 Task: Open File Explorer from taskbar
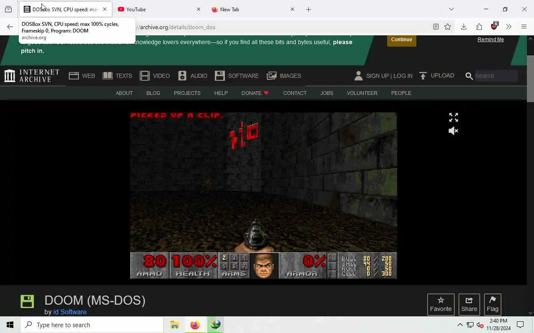(174, 325)
